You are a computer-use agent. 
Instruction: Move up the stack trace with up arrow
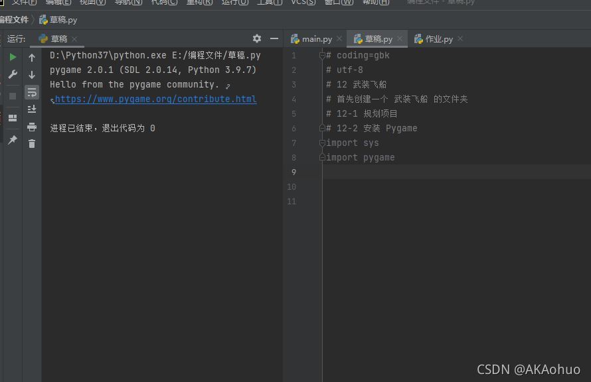(x=32, y=58)
